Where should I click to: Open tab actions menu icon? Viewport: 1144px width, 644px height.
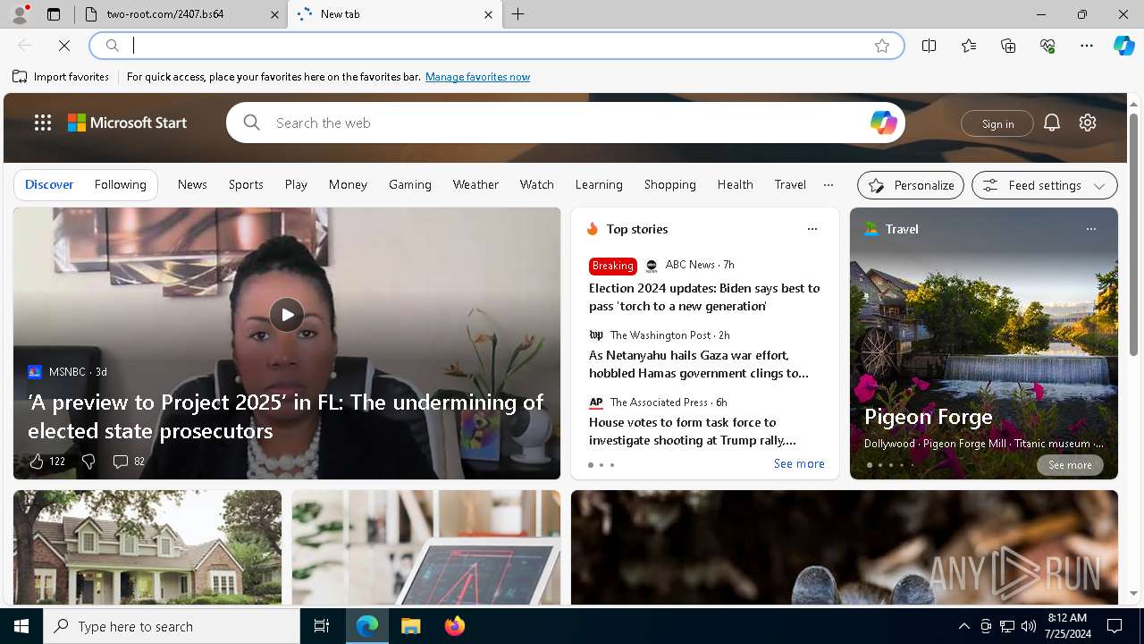coord(54,14)
